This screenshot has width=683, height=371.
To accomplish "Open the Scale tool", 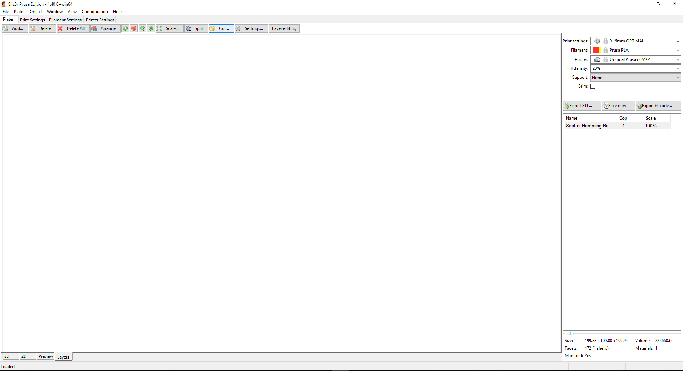I will pyautogui.click(x=170, y=28).
